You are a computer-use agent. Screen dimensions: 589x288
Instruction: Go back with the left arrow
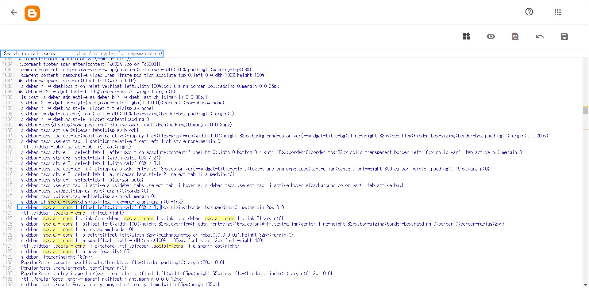[x=14, y=12]
